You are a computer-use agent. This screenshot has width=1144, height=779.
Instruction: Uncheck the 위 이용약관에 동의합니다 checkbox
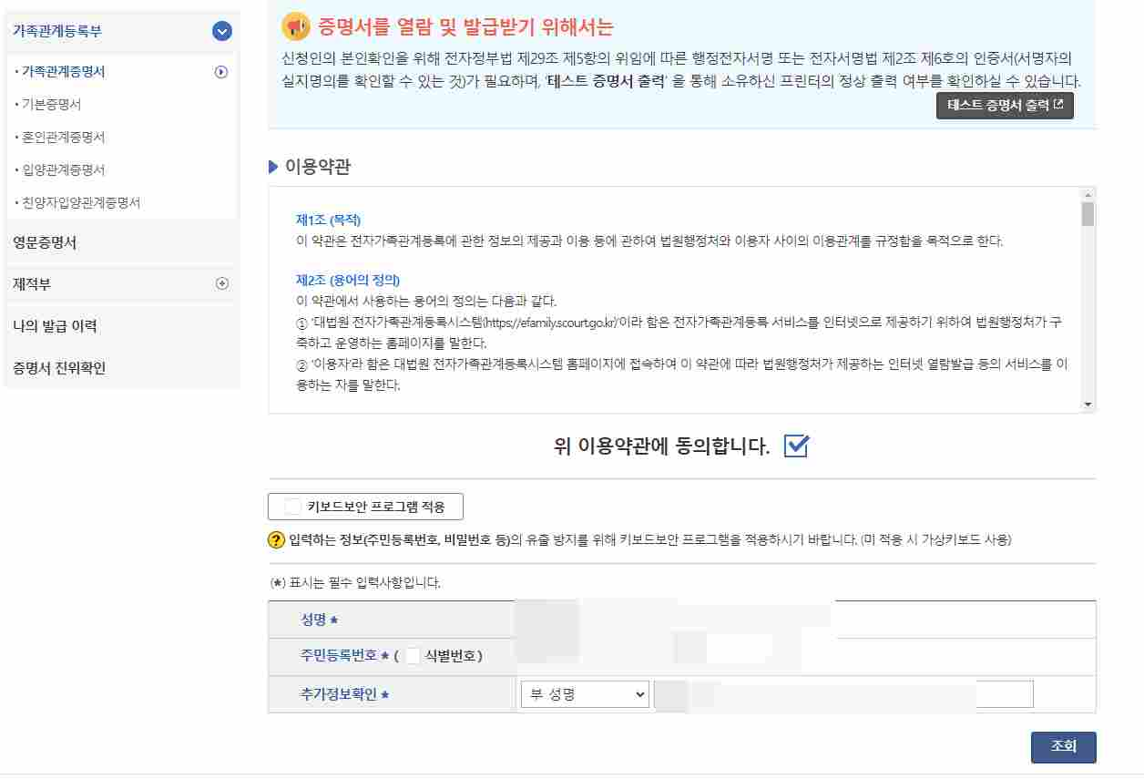click(x=796, y=446)
